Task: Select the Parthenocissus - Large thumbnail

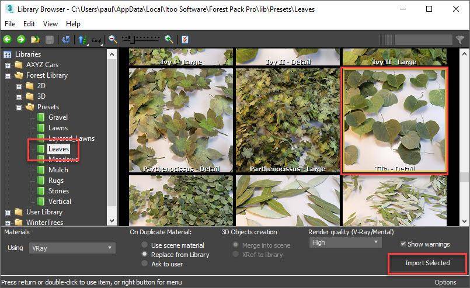Action: tap(287, 120)
